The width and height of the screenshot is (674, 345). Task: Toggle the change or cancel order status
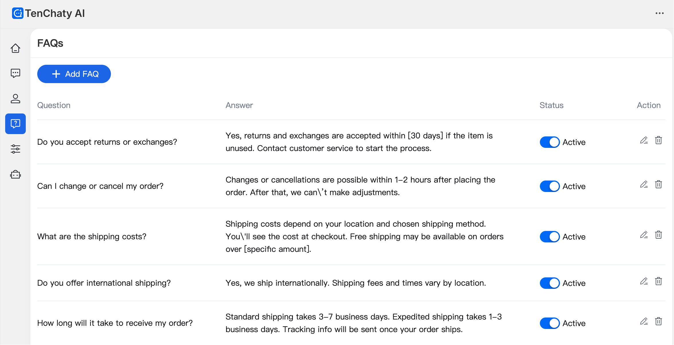coord(550,186)
